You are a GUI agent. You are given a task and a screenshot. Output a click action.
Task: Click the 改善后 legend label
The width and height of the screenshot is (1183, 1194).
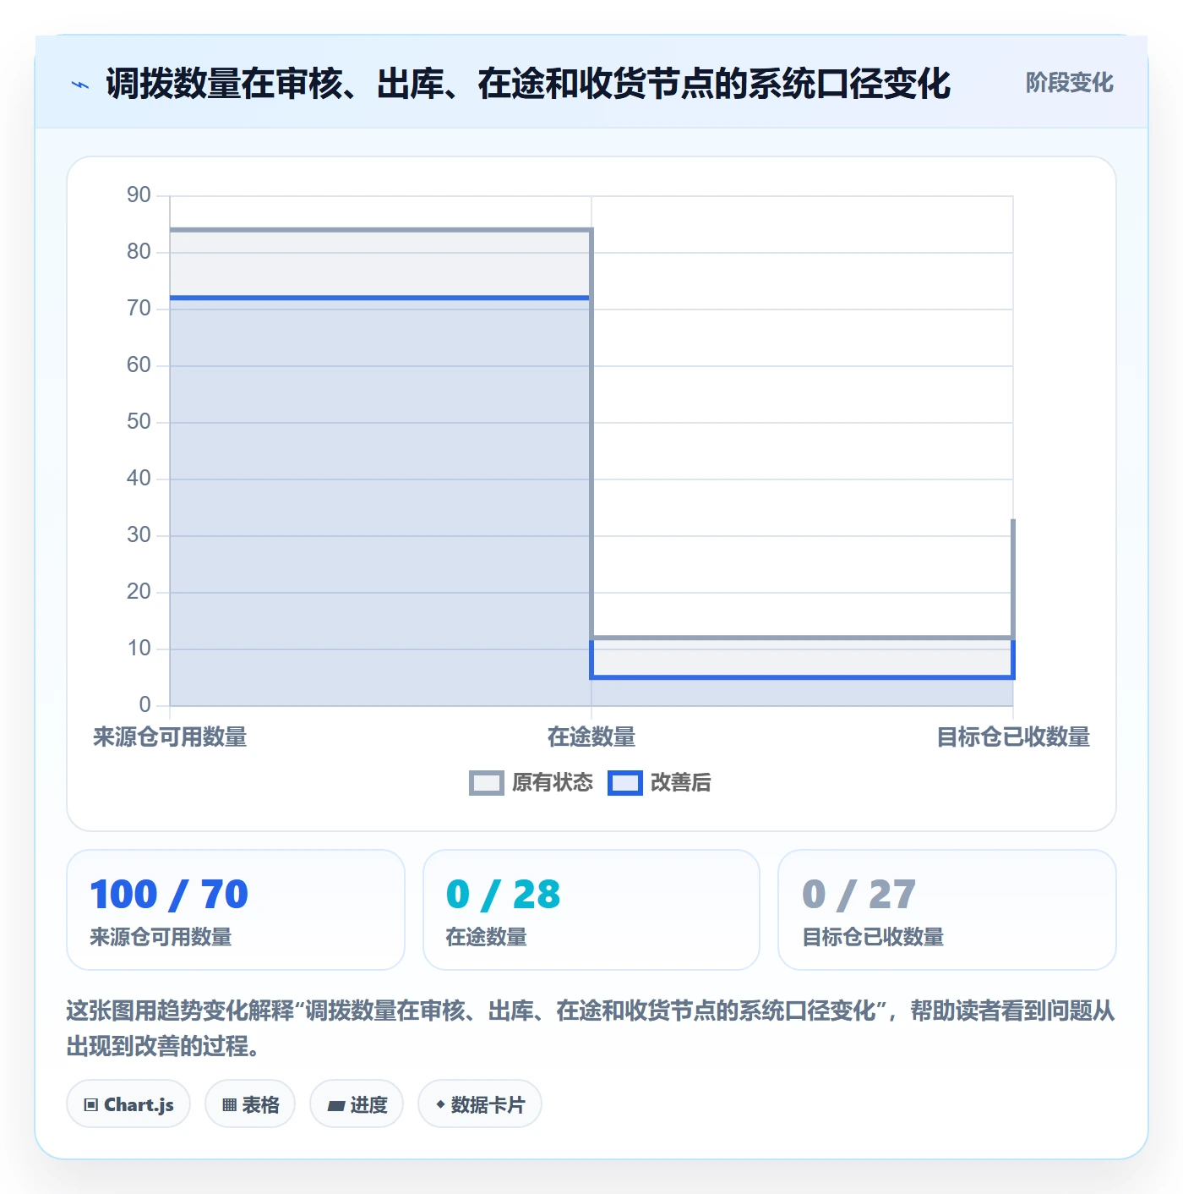click(680, 783)
